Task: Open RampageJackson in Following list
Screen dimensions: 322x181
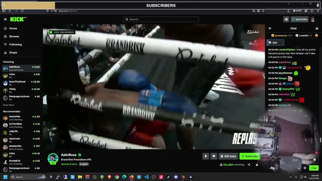Action: click(x=21, y=98)
